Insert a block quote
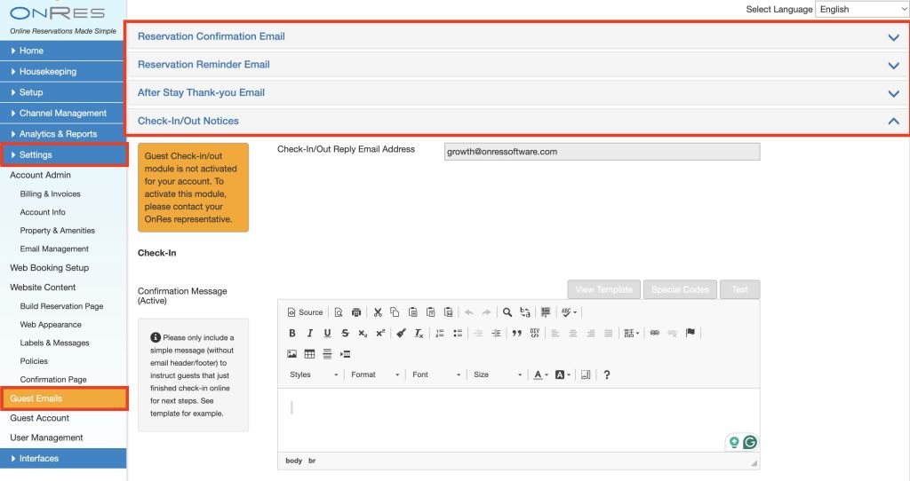 pos(516,333)
